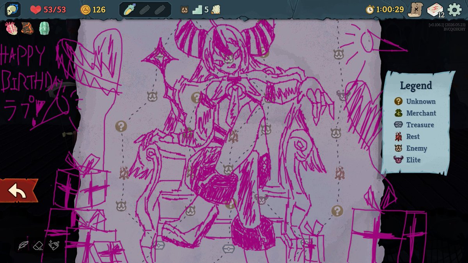Click the Elite icon in the Legend
Viewport: 468px width, 263px height.
[398, 160]
